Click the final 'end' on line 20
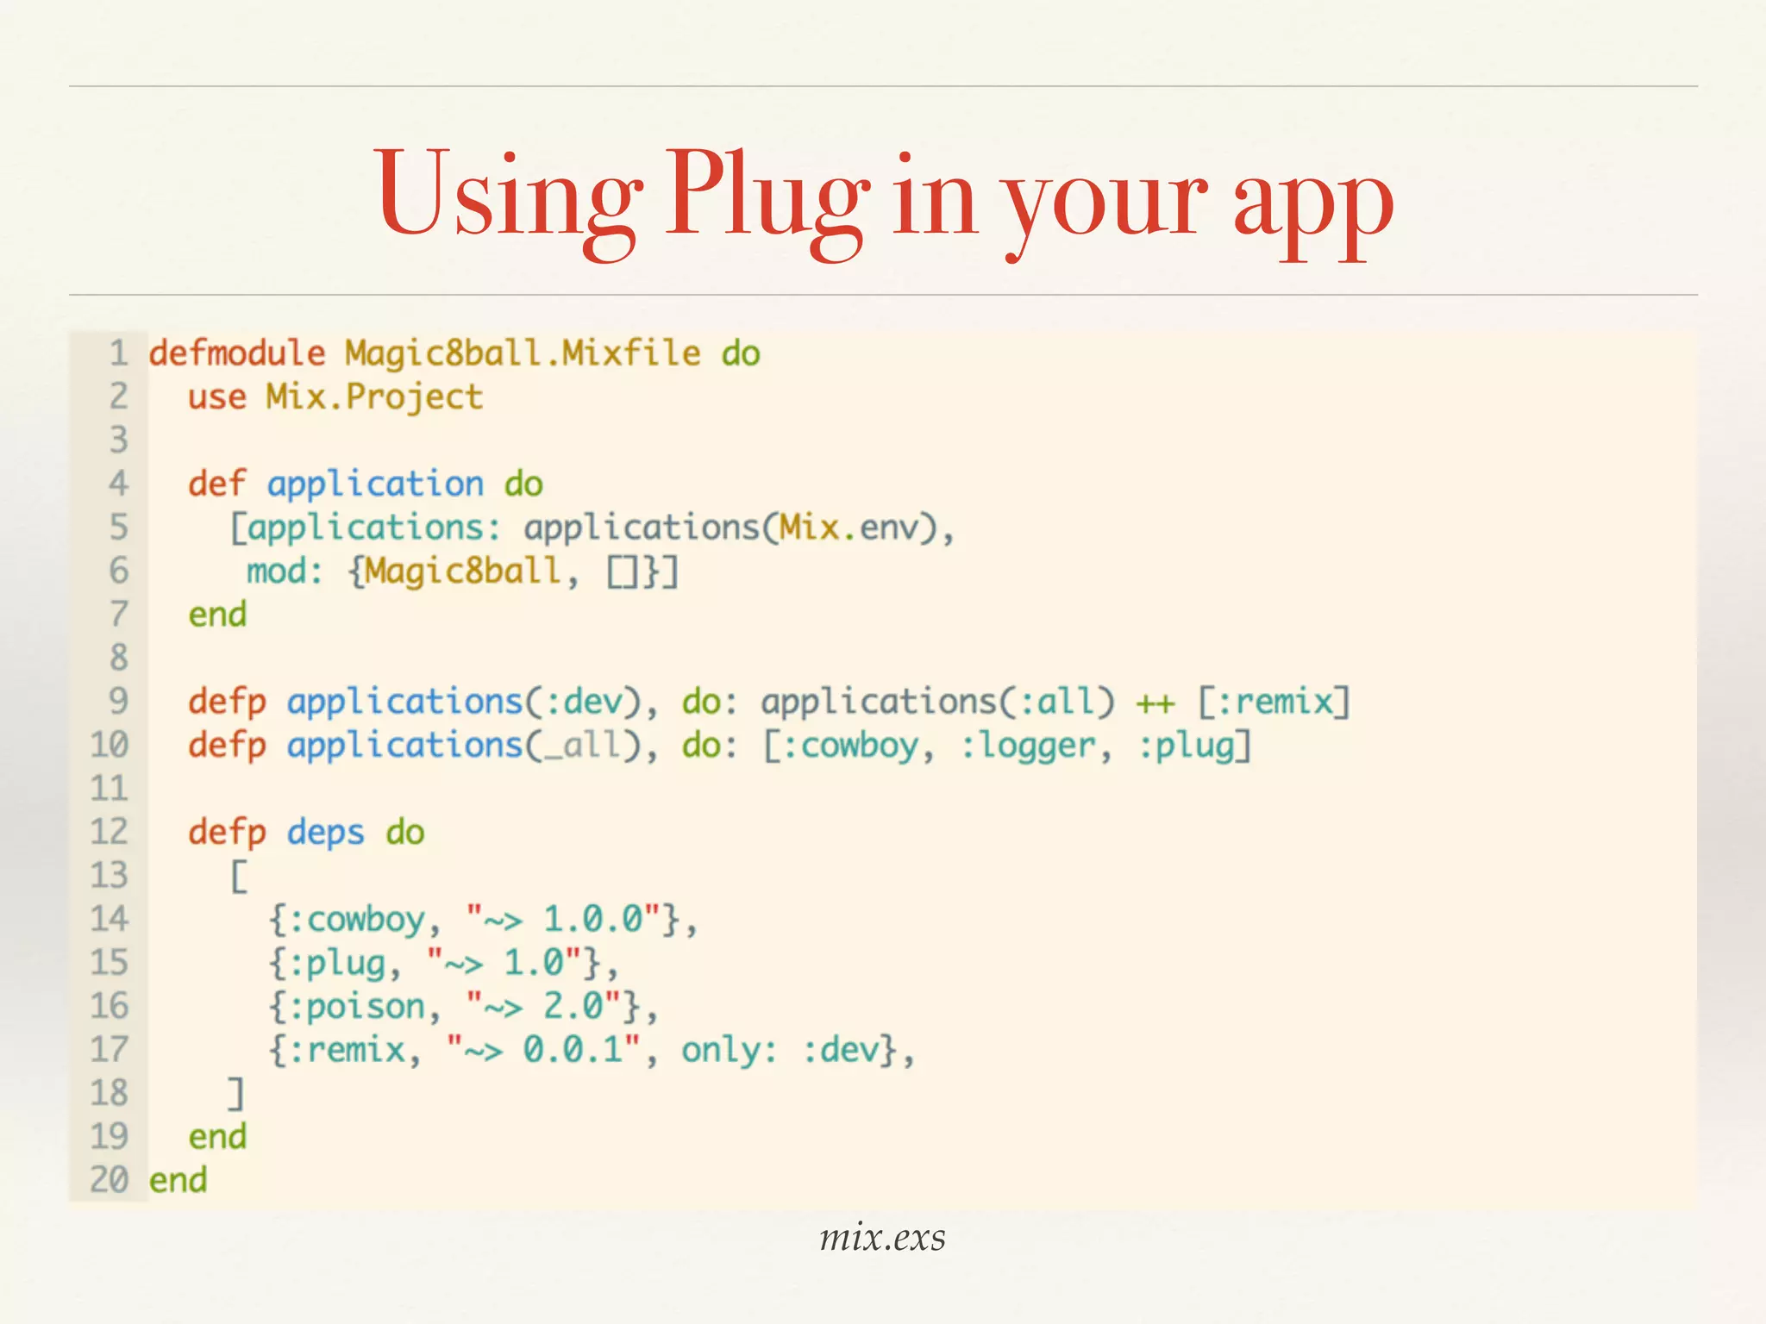This screenshot has width=1766, height=1324. [x=178, y=1181]
